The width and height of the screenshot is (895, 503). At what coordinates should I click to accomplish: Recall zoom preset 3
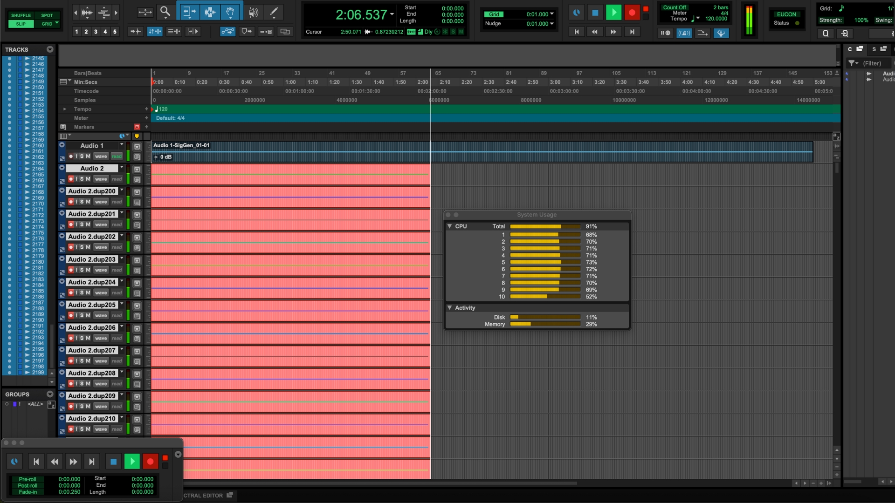tap(96, 32)
